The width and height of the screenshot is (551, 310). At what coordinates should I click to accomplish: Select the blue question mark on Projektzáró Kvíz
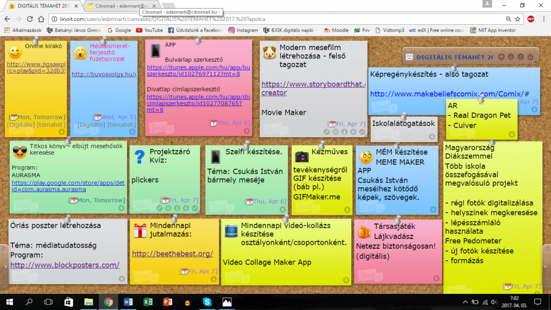click(x=139, y=157)
